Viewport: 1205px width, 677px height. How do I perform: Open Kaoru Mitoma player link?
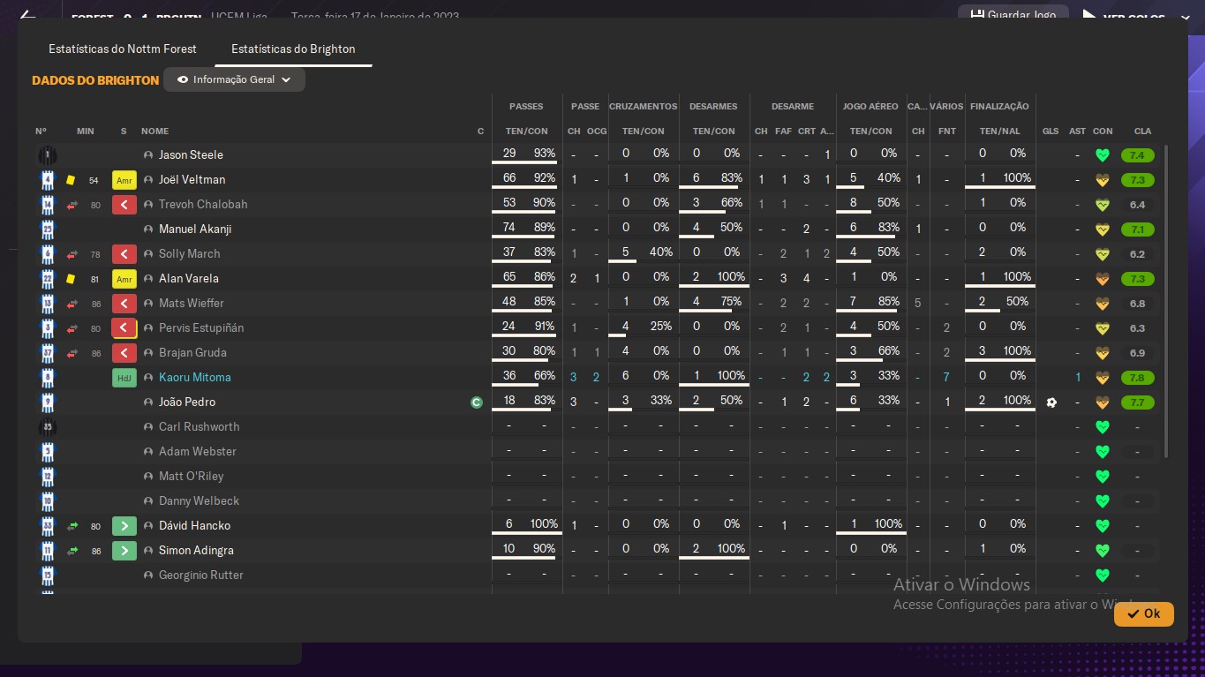click(x=194, y=378)
